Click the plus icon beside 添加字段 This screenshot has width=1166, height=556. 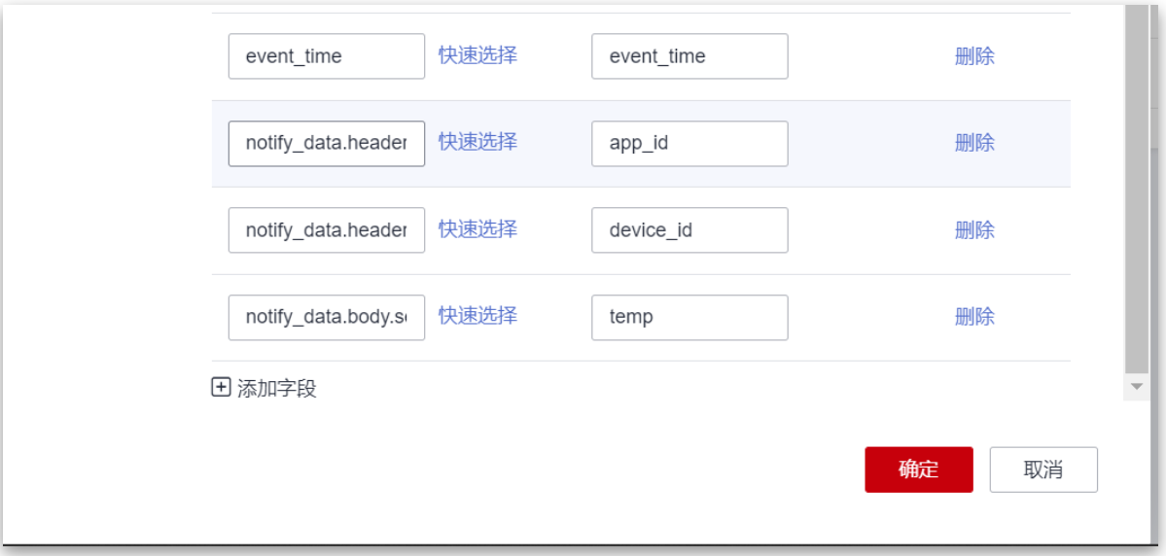(221, 388)
